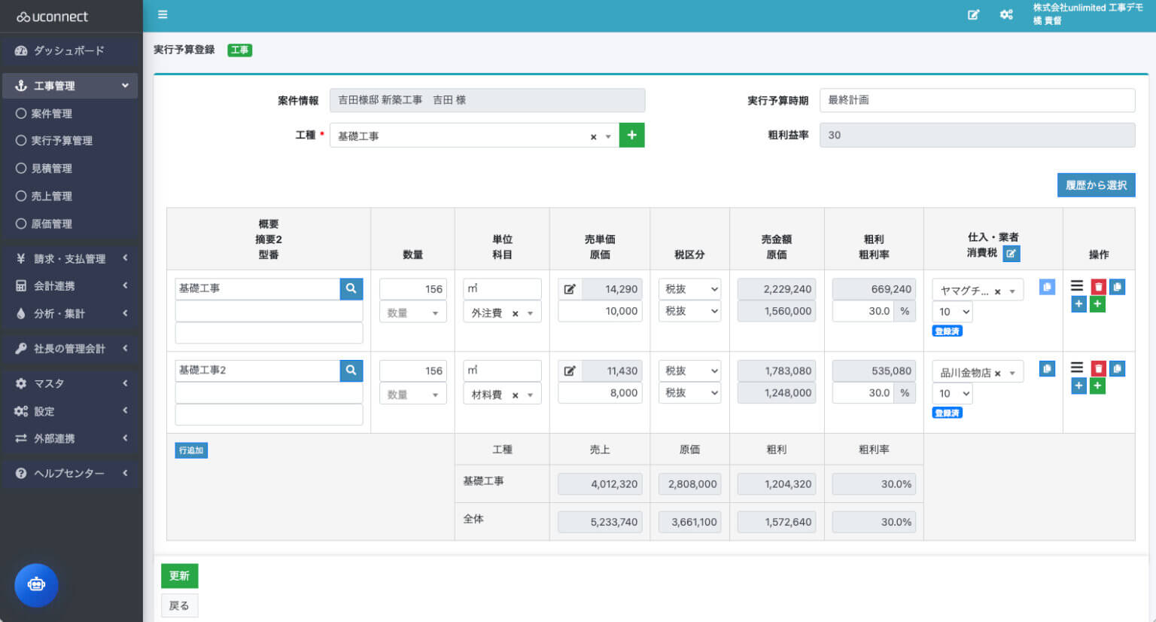Click green plus button next to 工種
The image size is (1156, 622).
[631, 136]
